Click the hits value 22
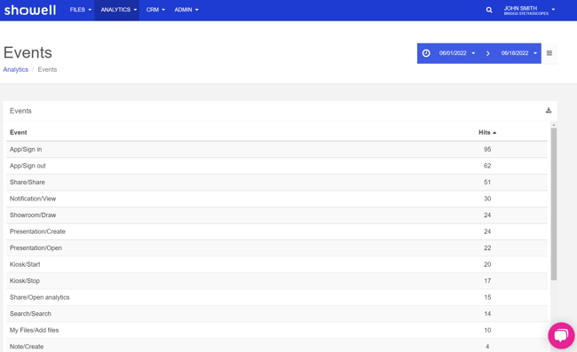The image size is (577, 352). tap(487, 248)
